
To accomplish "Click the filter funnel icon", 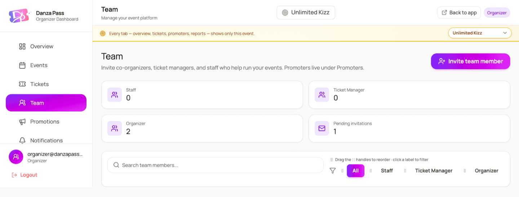I will [333, 171].
